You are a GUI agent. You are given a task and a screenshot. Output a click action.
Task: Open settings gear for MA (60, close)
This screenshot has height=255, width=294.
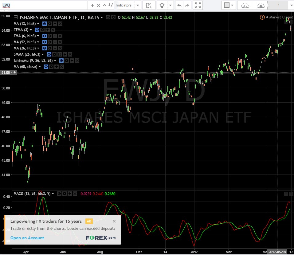click(x=51, y=67)
